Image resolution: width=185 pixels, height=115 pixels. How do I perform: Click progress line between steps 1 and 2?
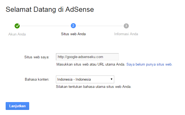pyautogui.click(x=45, y=26)
